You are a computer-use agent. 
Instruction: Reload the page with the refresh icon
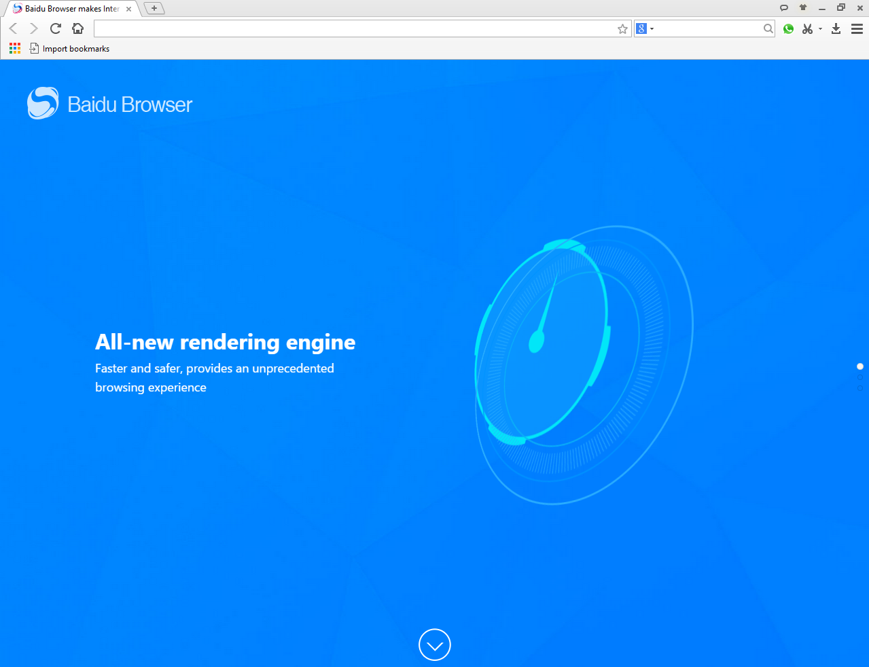[x=55, y=28]
